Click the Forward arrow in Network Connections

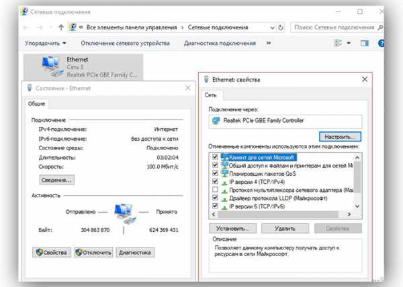40,27
